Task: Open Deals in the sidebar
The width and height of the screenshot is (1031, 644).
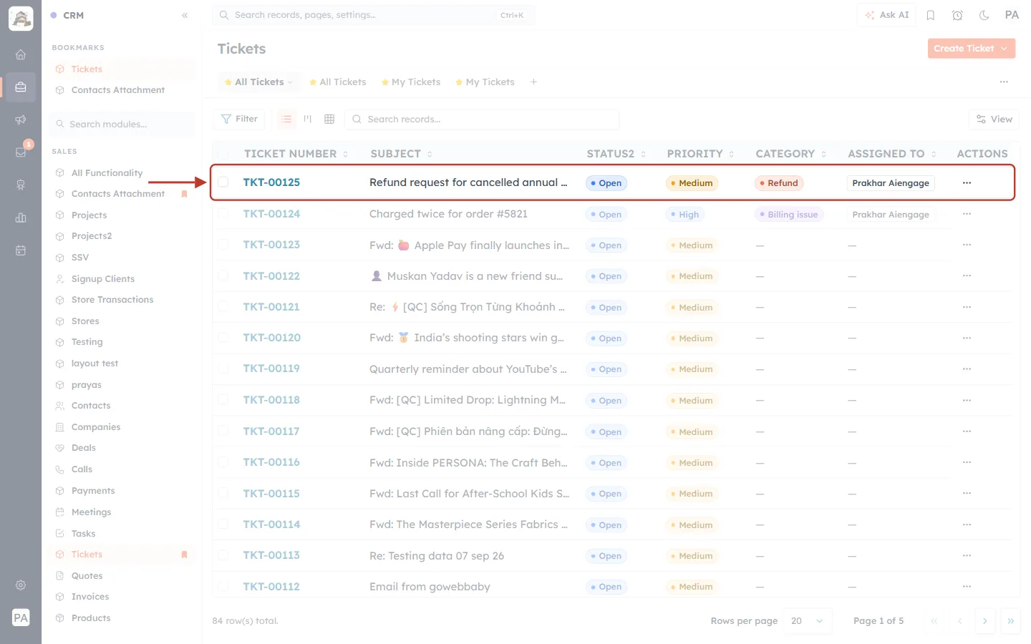Action: point(84,448)
